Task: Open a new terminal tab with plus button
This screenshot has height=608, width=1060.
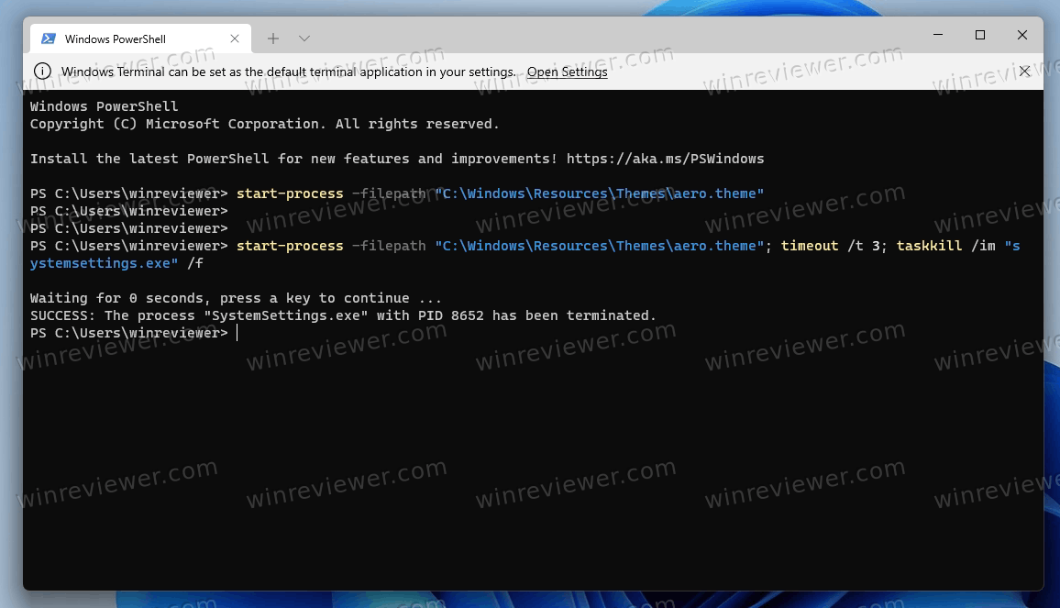Action: click(273, 39)
